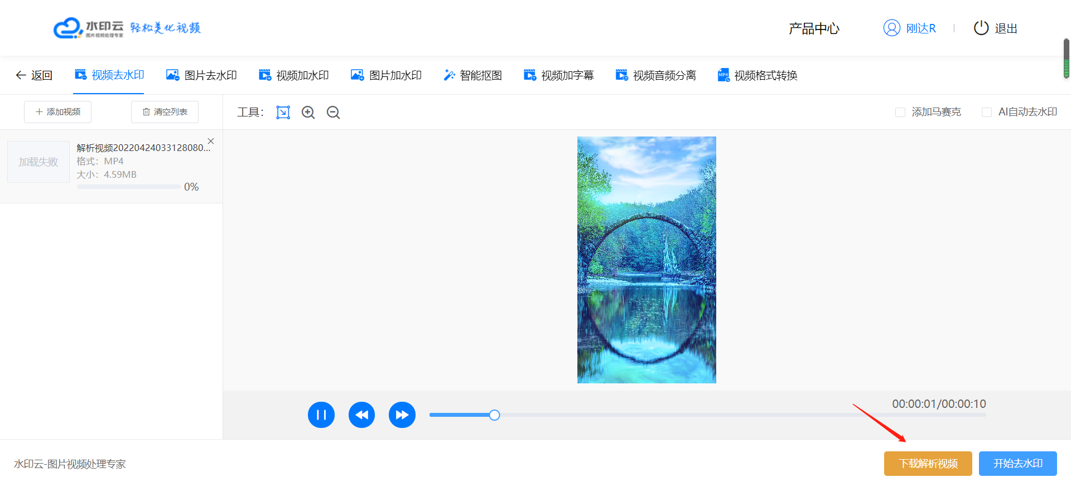Enable the AI自动去水印 checkbox

point(987,112)
